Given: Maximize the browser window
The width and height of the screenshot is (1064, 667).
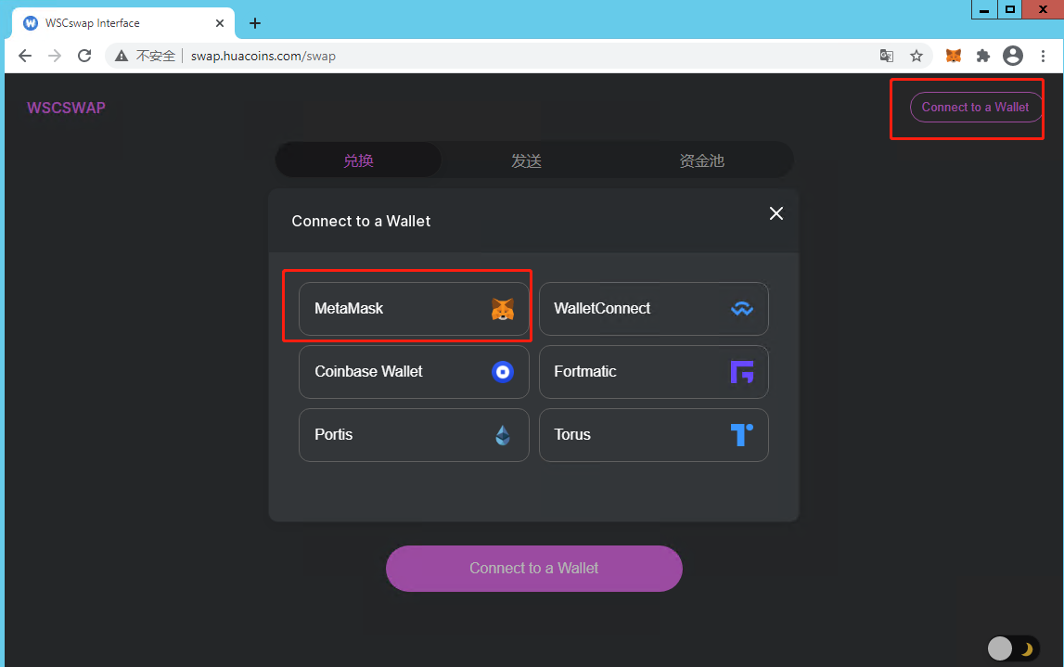Looking at the screenshot, I should [x=1010, y=9].
